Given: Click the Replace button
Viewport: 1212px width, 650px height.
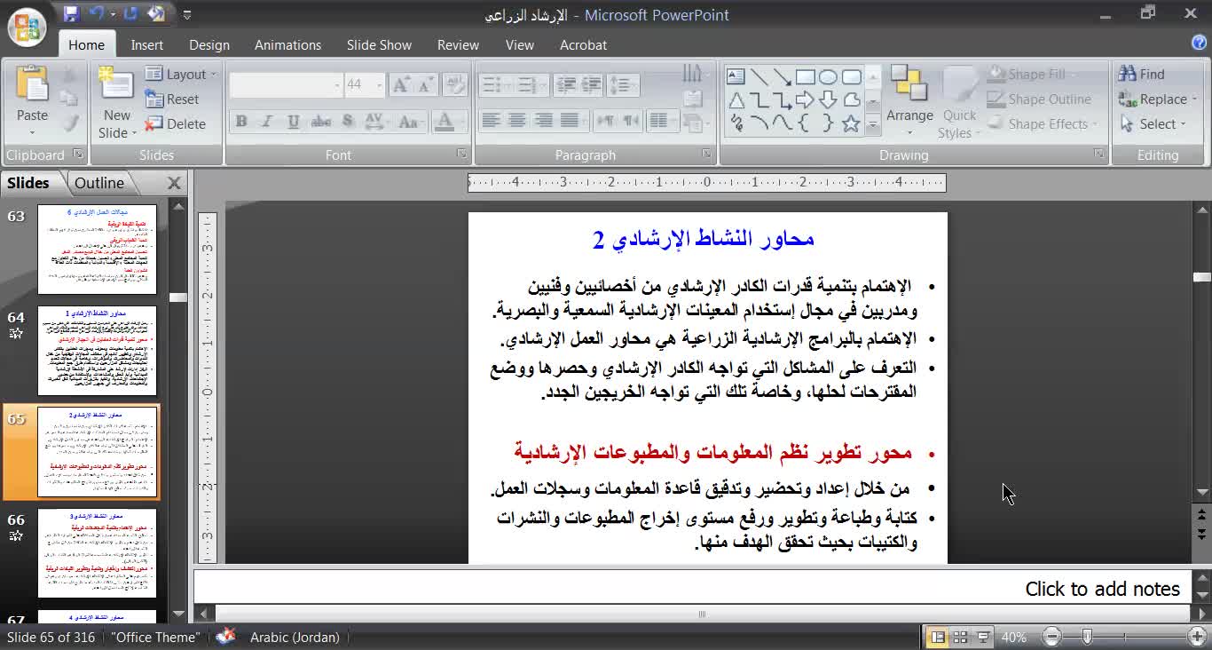Looking at the screenshot, I should click(x=1157, y=99).
